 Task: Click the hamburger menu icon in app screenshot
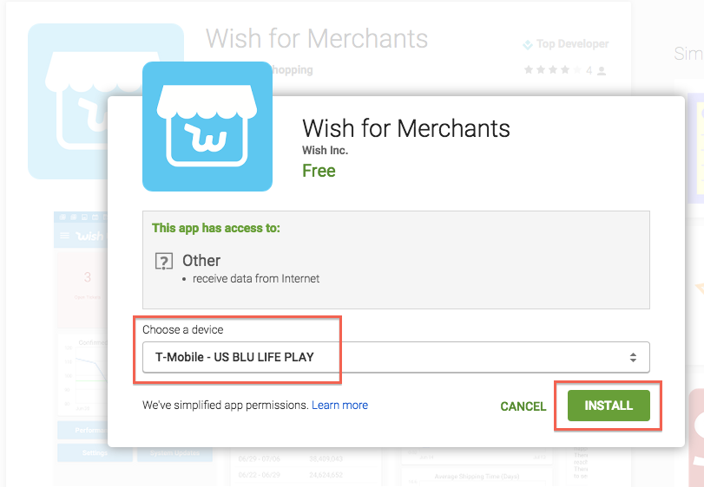point(64,236)
